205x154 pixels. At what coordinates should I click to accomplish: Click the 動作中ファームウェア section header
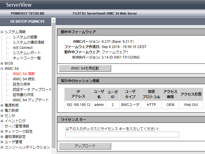pos(131,32)
